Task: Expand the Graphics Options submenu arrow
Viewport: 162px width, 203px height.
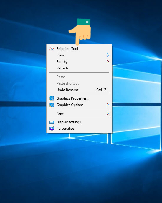Action: click(108, 105)
